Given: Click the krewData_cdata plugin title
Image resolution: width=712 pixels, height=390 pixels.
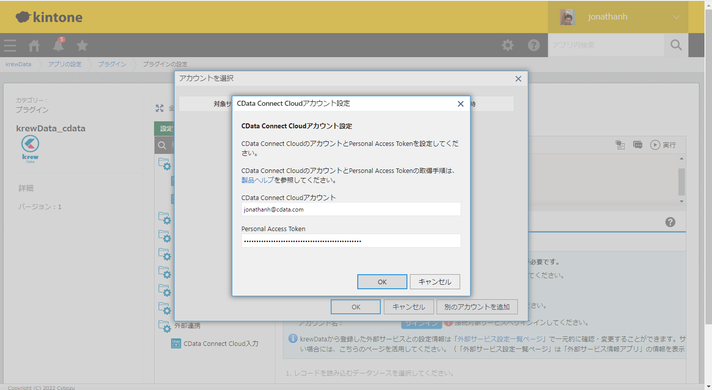Looking at the screenshot, I should 51,128.
